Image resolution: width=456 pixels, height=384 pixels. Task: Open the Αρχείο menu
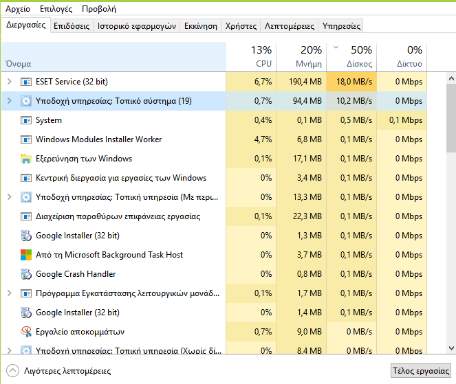[18, 9]
